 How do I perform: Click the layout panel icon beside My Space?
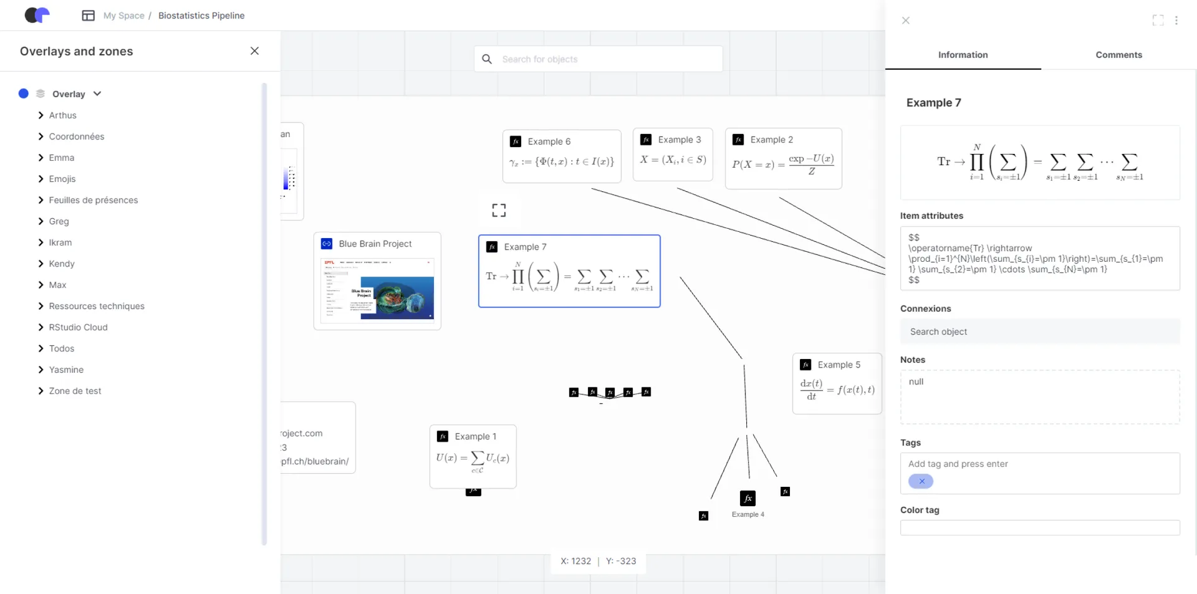pos(88,16)
